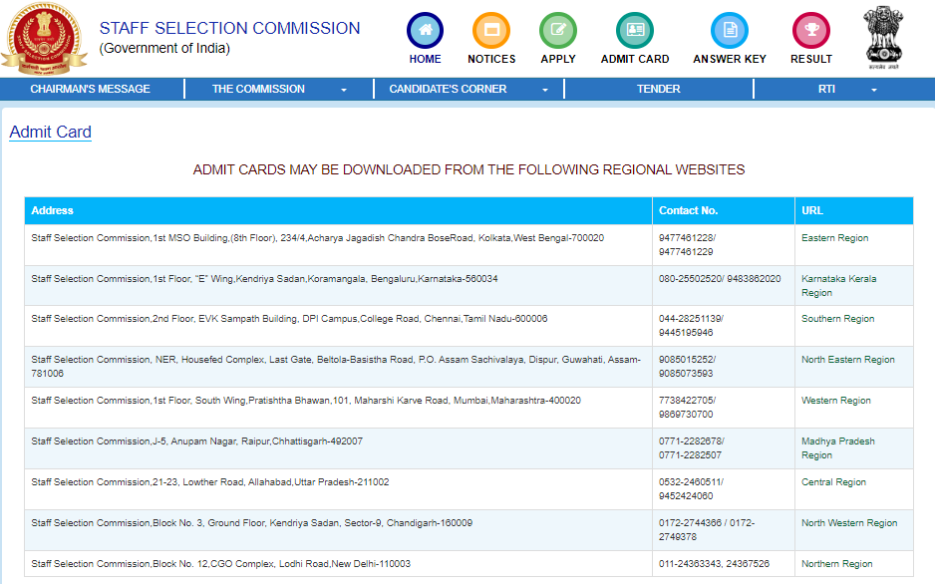Select the New Delhi address cell
935x584 pixels.
coord(338,564)
